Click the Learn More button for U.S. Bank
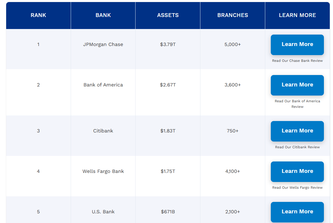The height and width of the screenshot is (223, 333). pos(297,212)
